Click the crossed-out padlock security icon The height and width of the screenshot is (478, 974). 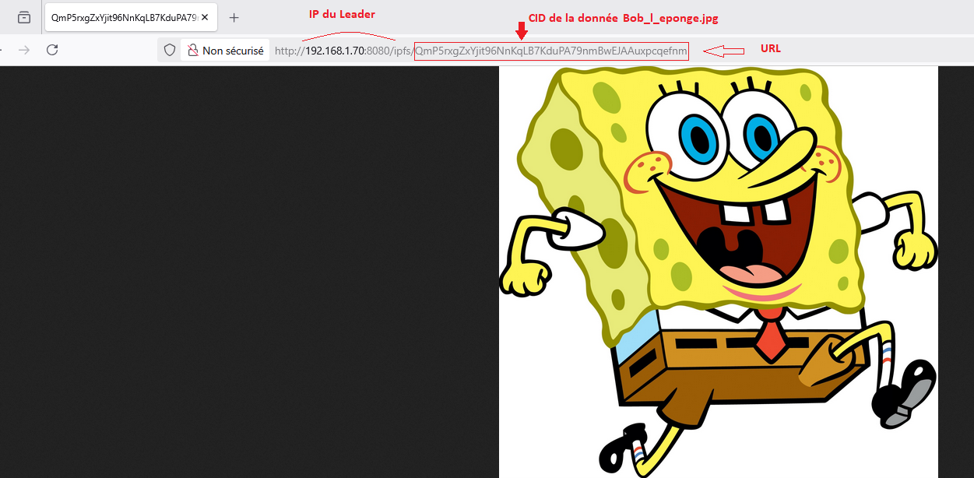coord(193,51)
